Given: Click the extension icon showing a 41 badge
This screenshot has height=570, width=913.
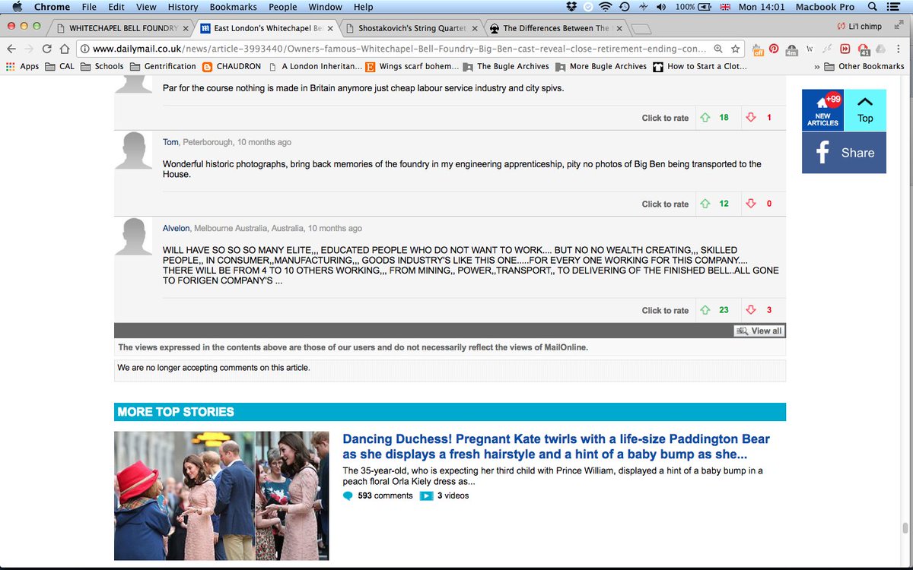Looking at the screenshot, I should [864, 48].
